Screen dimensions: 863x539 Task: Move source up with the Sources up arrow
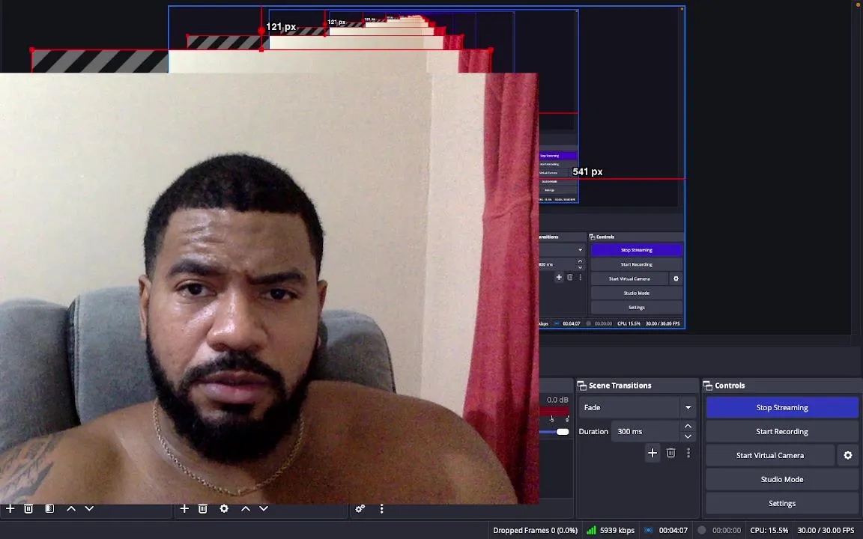click(246, 509)
